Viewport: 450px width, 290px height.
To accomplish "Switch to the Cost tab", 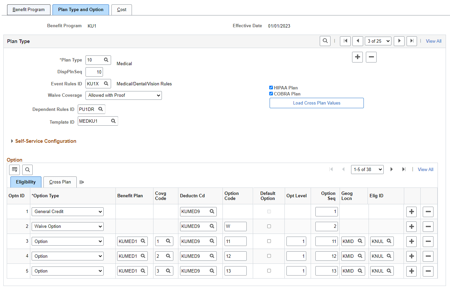I will click(122, 10).
